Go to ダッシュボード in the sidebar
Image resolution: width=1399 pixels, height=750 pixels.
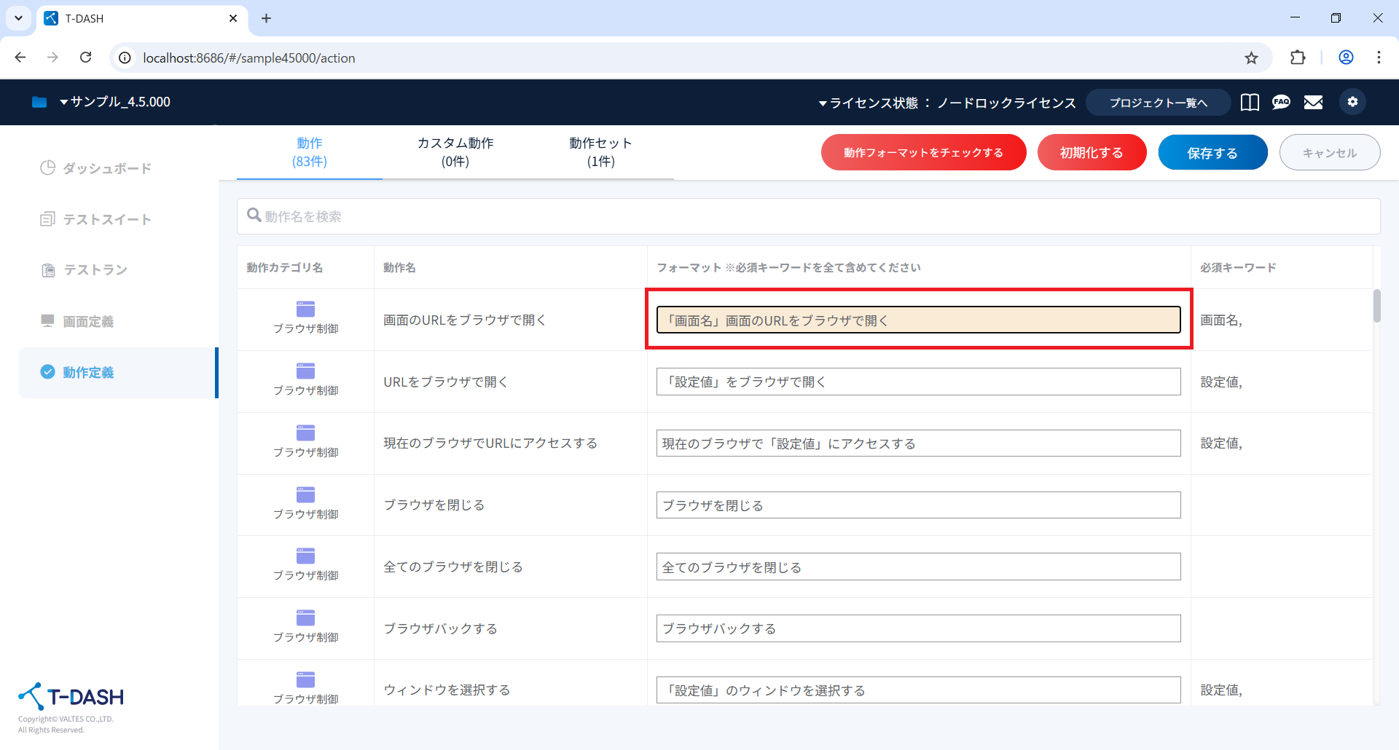[106, 168]
